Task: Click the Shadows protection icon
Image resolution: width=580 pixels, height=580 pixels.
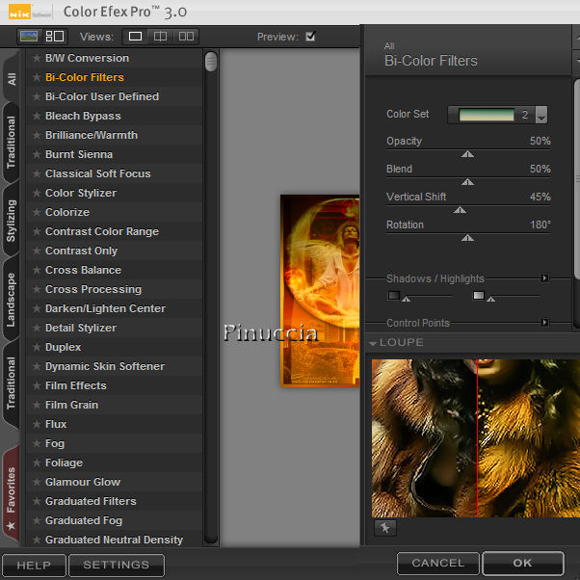Action: point(394,295)
